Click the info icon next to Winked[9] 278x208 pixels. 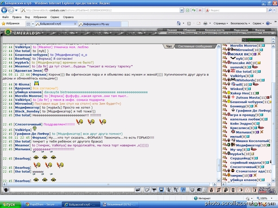249,89
